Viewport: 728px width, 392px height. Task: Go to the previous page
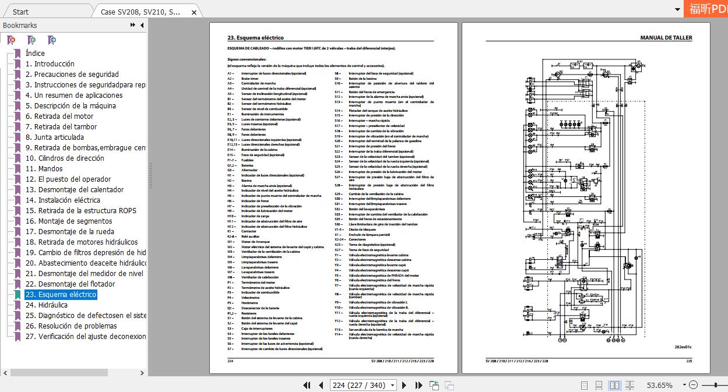(321, 385)
